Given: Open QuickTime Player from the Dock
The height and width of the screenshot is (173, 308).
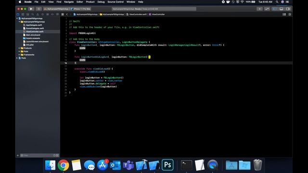Looking at the screenshot, I should pyautogui.click(x=213, y=165).
